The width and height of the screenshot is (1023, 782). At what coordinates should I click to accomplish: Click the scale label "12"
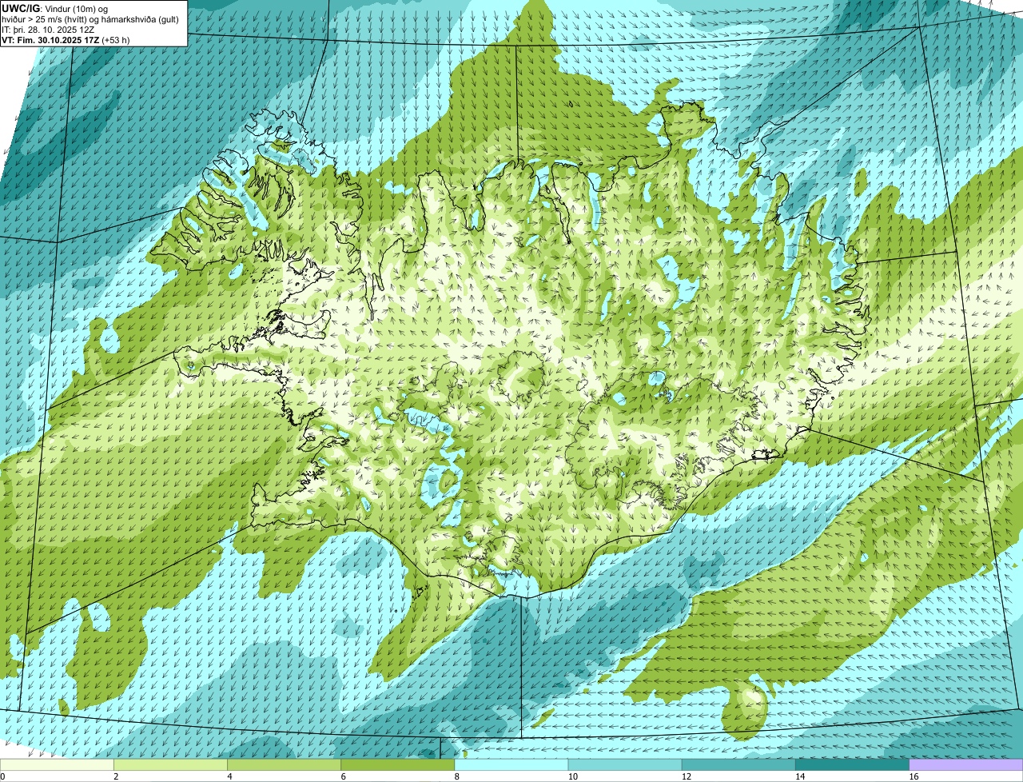click(x=687, y=776)
